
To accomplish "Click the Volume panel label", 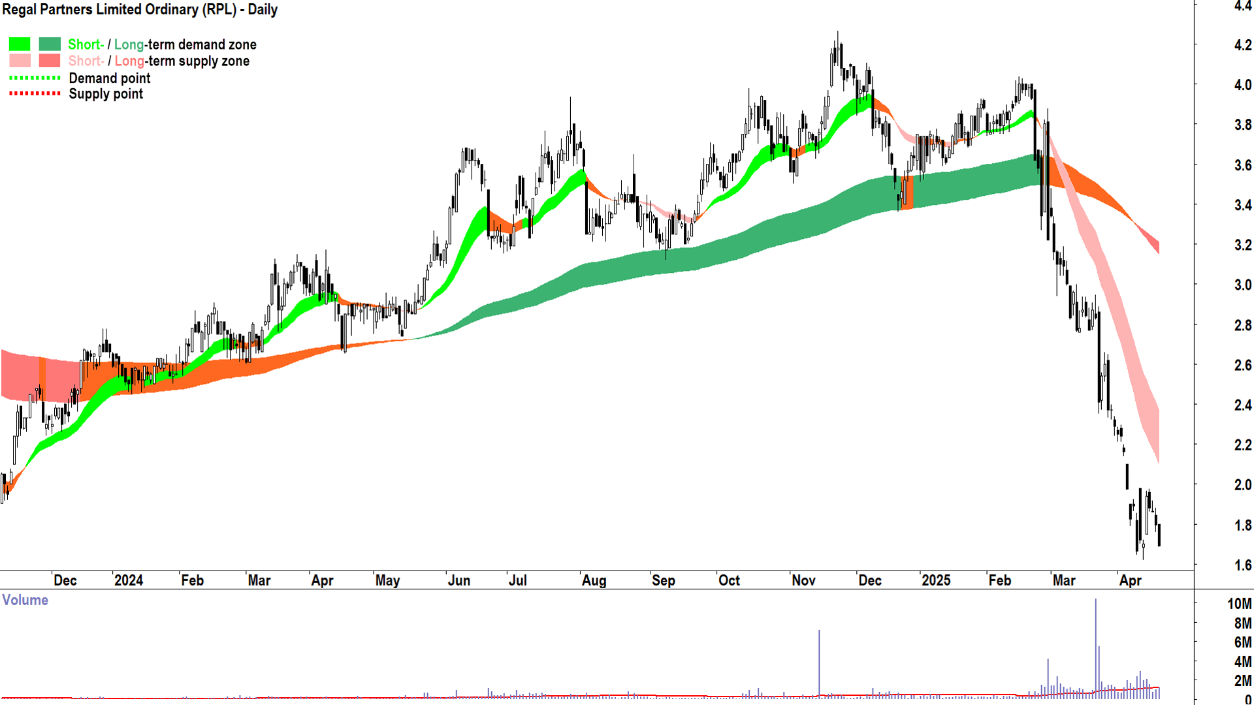I will pyautogui.click(x=25, y=600).
